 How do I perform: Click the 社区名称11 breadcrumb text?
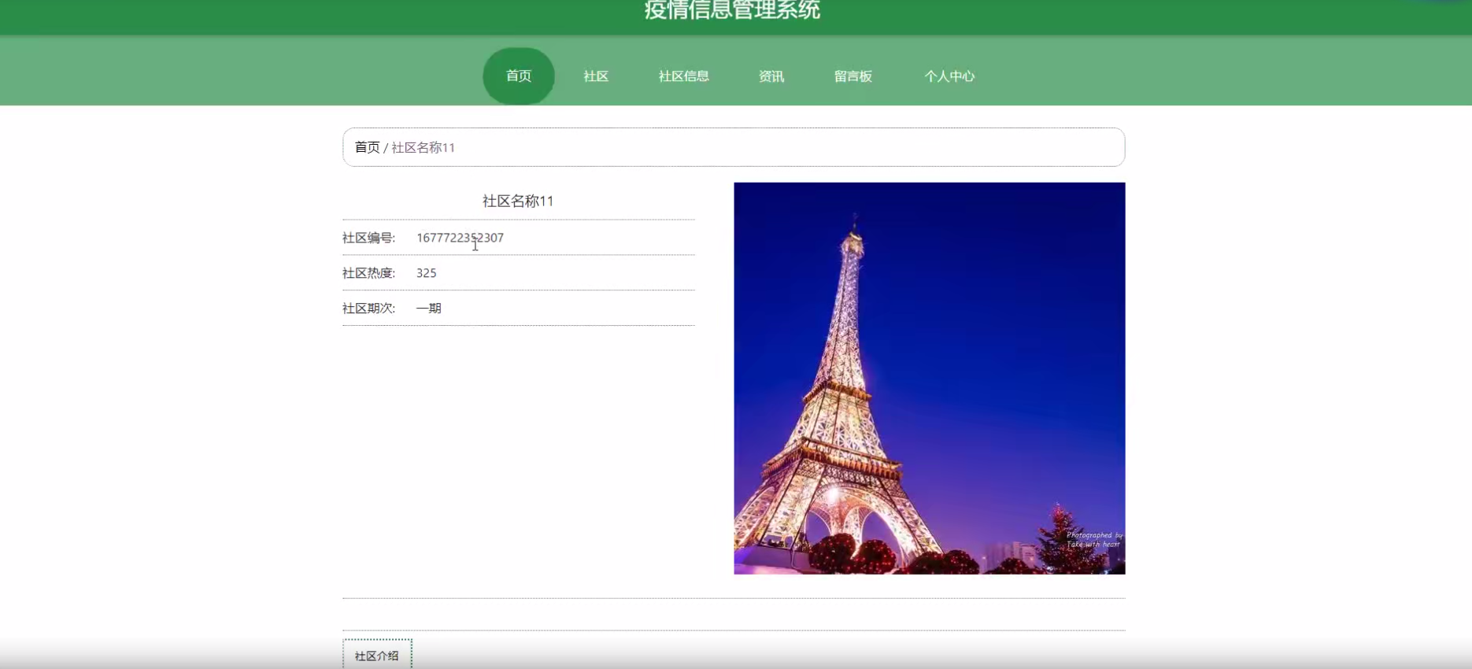423,147
